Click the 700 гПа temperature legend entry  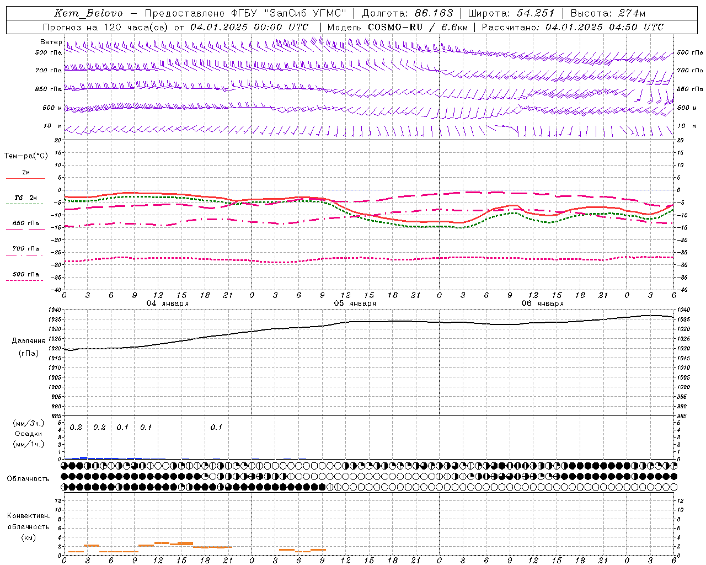[25, 249]
